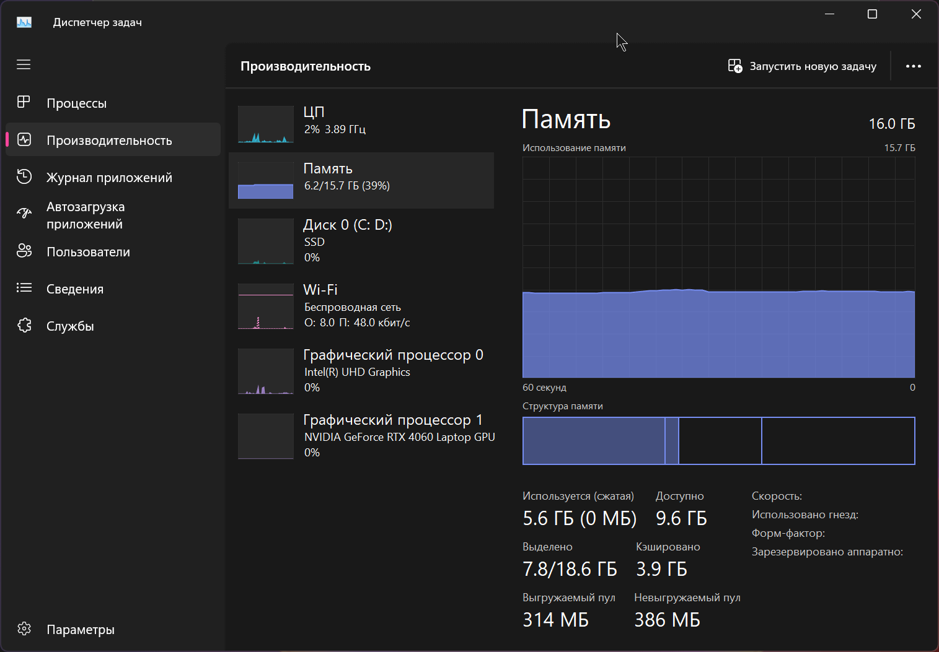Toggle the hamburger navigation menu
Image resolution: width=939 pixels, height=652 pixels.
click(24, 64)
